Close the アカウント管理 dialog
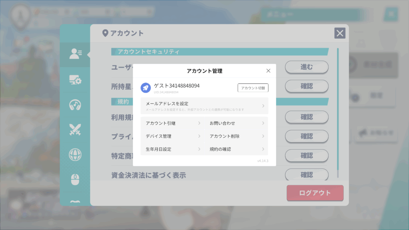This screenshot has width=409, height=230. (x=268, y=71)
